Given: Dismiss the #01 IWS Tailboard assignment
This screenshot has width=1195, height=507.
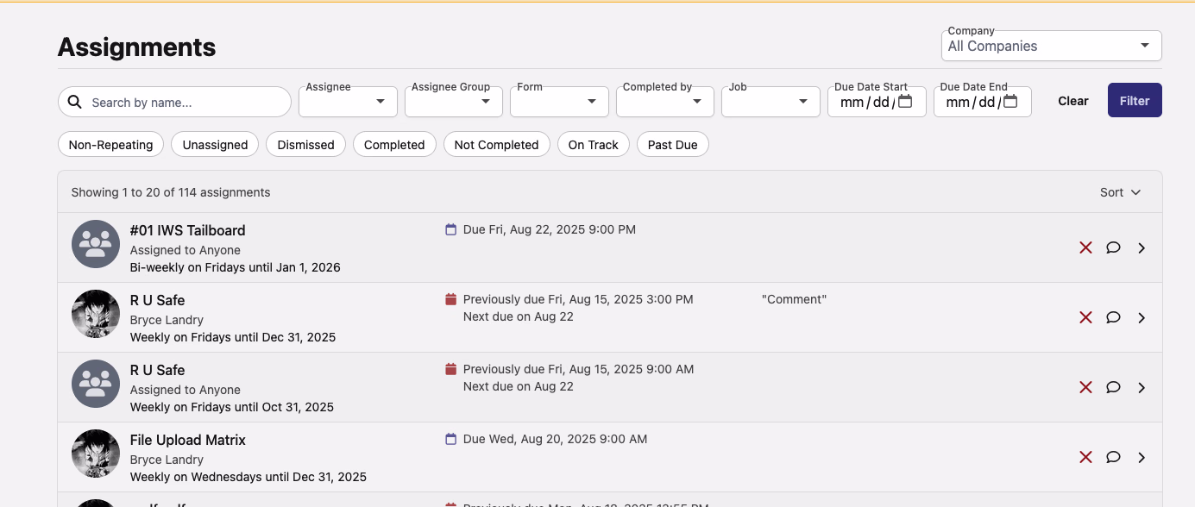Looking at the screenshot, I should tap(1085, 247).
